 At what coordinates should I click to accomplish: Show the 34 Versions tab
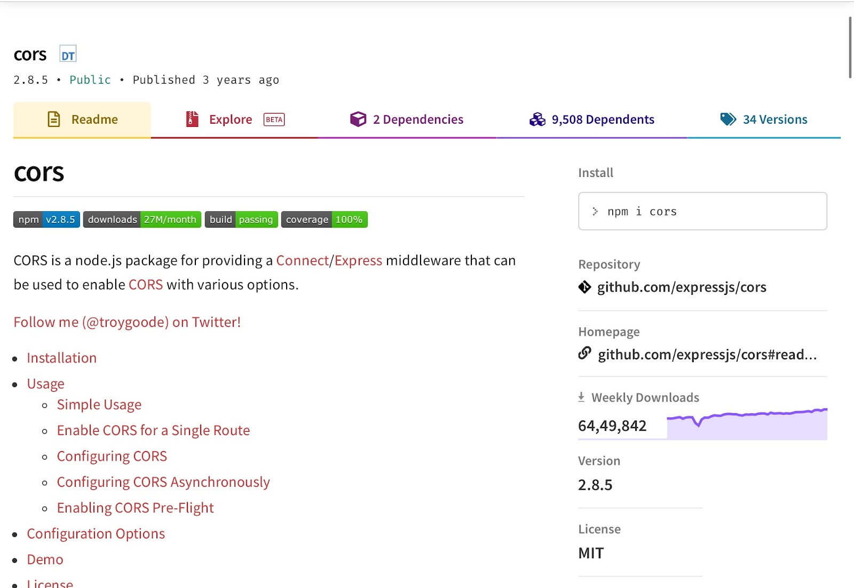[764, 119]
